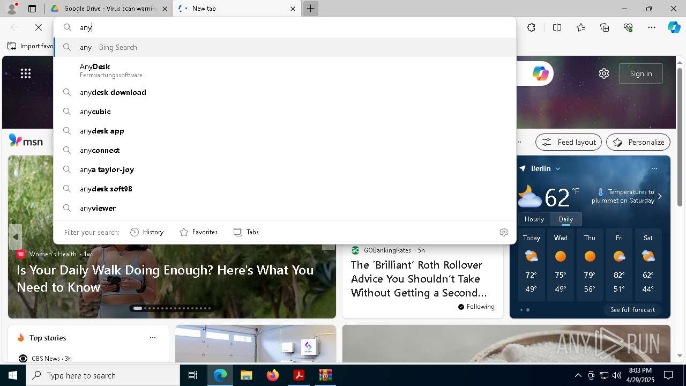
Task: Open Browser essentials heart icon
Action: 628,27
